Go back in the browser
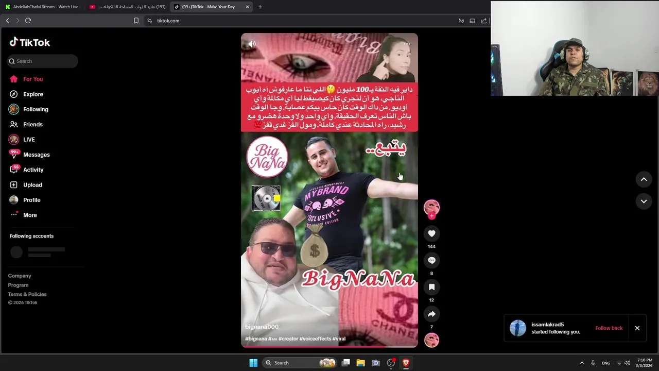This screenshot has width=659, height=371. [x=7, y=21]
